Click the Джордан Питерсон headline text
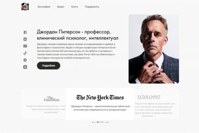This screenshot has width=199, height=133. pos(78,35)
